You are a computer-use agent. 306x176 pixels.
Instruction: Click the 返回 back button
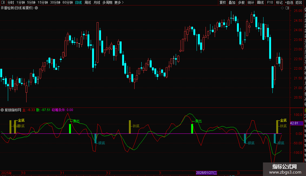click(299, 2)
